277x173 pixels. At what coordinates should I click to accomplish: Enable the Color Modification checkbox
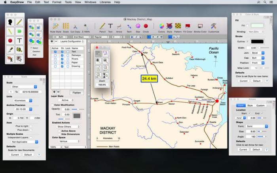tap(53, 105)
